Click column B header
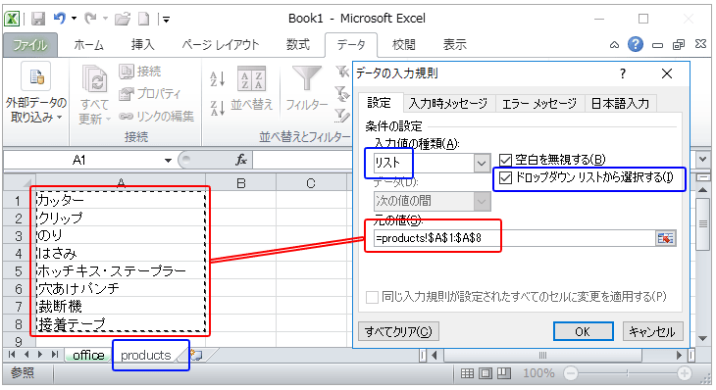The height and width of the screenshot is (390, 716). coord(241,183)
